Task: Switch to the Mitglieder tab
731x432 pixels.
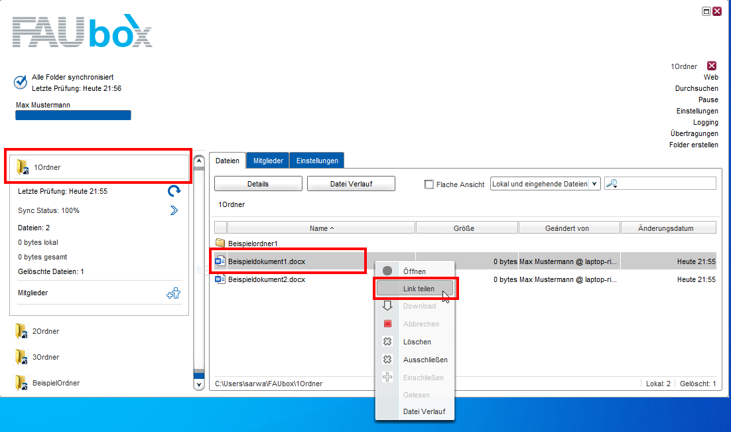Action: 268,161
